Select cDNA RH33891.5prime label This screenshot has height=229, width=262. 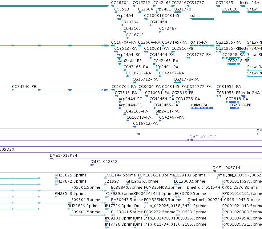coord(127,212)
